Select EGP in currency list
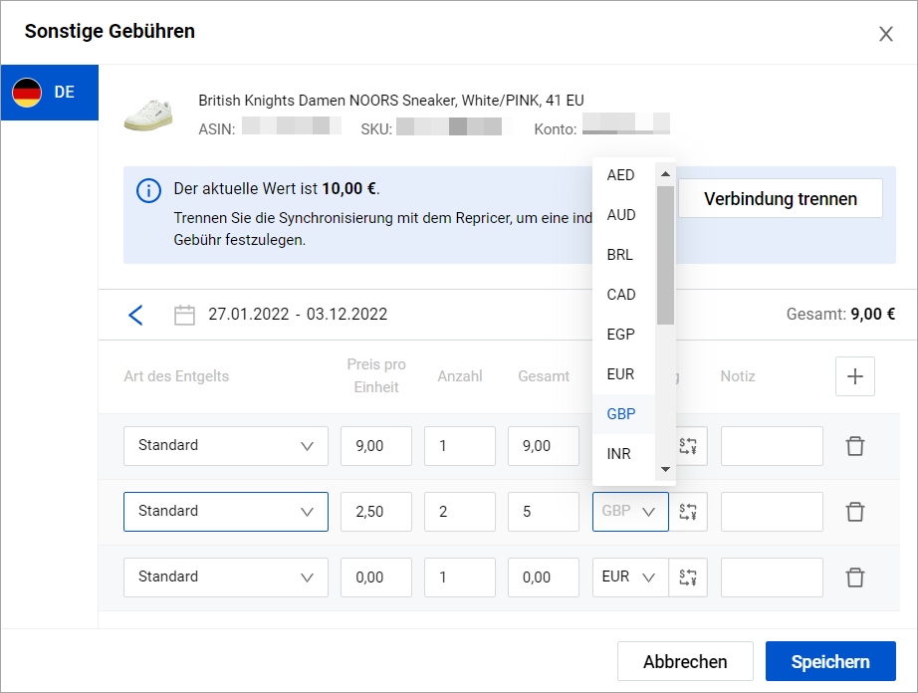Image resolution: width=918 pixels, height=693 pixels. [x=623, y=335]
